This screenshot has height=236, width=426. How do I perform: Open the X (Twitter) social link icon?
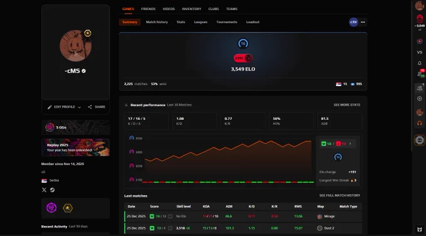pyautogui.click(x=44, y=190)
